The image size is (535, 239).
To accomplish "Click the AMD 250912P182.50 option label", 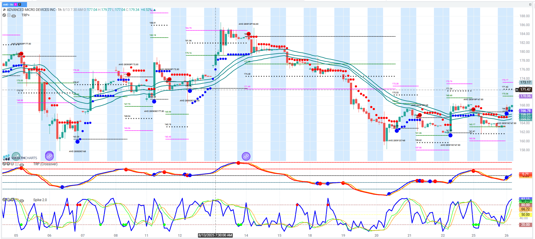I will click(x=248, y=24).
